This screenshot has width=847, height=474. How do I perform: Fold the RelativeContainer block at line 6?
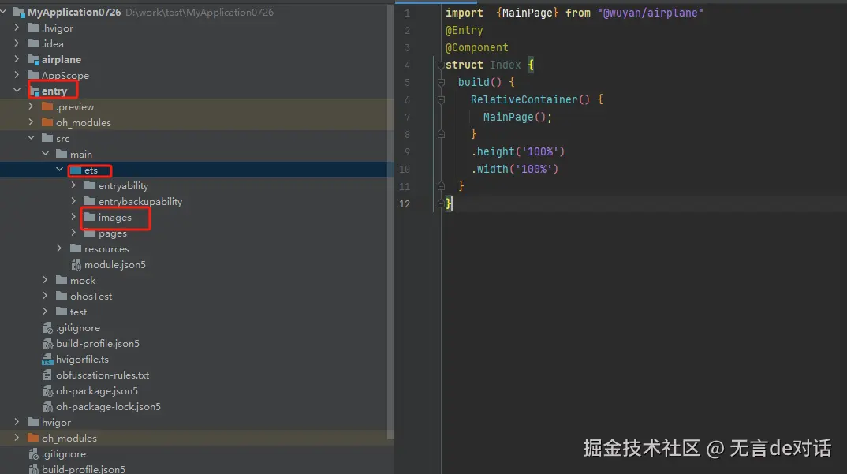441,99
